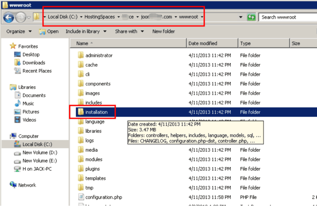317x211 pixels.
Task: Select the templates folder
Action: (92, 178)
